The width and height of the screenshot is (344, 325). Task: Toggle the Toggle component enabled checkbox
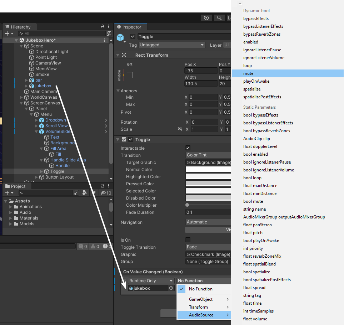131,139
